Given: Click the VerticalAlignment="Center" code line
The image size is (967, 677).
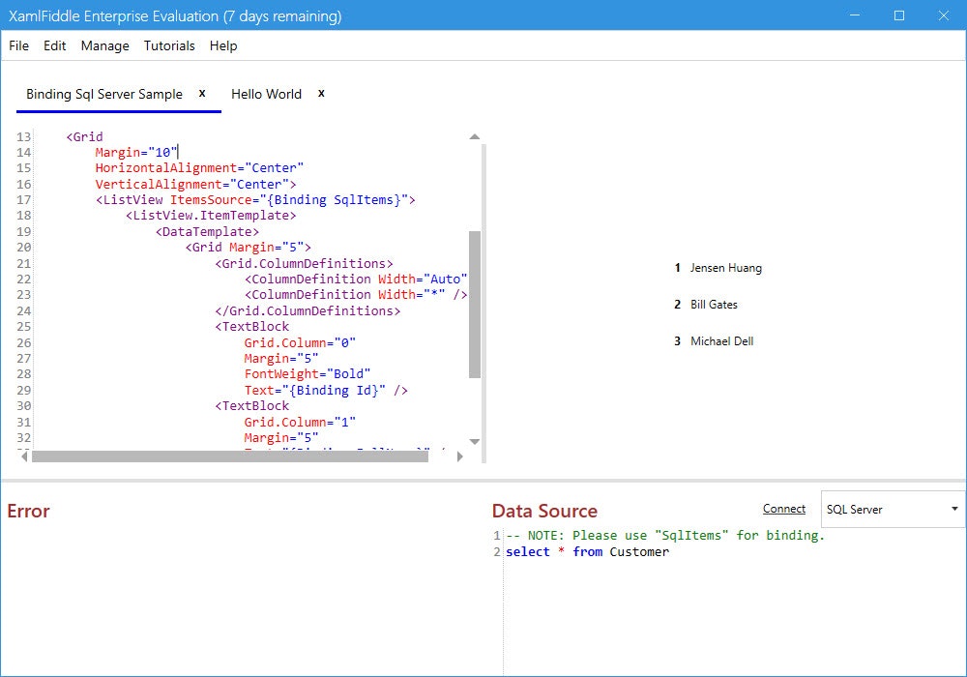Looking at the screenshot, I should pyautogui.click(x=195, y=184).
